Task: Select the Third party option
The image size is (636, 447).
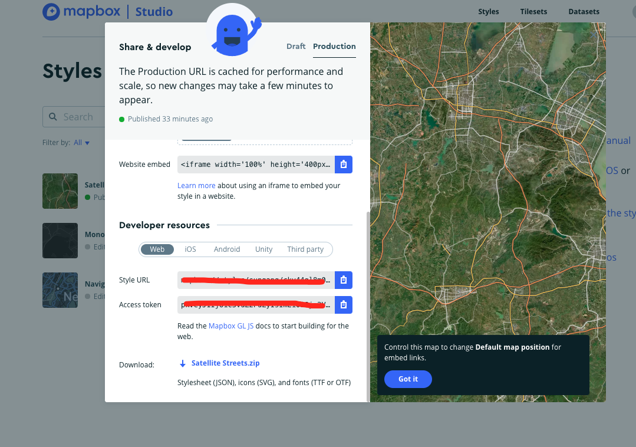Action: 305,249
